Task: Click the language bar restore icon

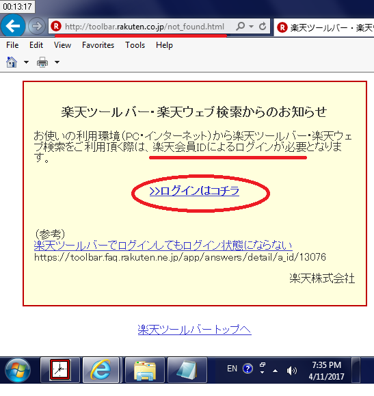Action: coord(263,365)
